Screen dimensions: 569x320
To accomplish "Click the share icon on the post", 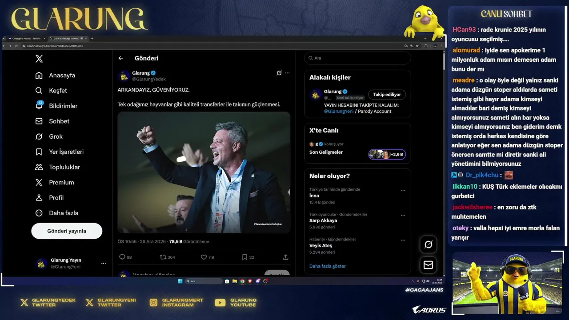I will pyautogui.click(x=285, y=257).
